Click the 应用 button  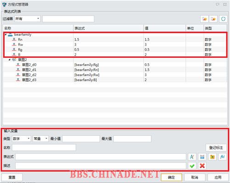click(218, 177)
